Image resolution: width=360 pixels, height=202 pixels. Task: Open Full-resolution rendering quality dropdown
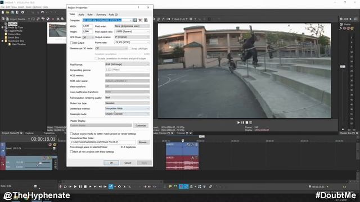[128, 98]
